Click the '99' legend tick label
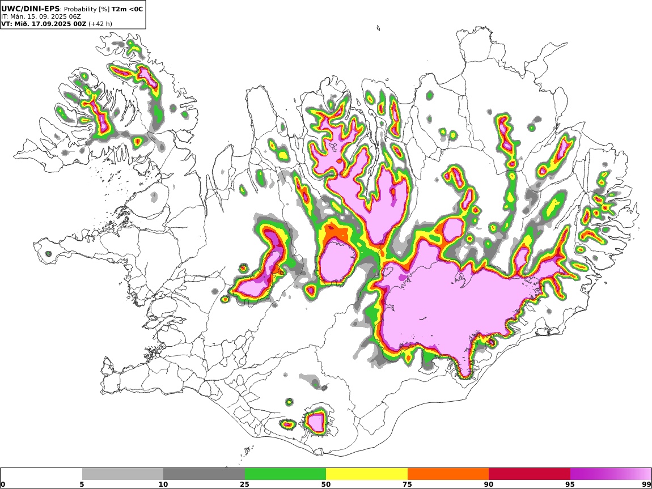652x489 pixels. coord(646,484)
